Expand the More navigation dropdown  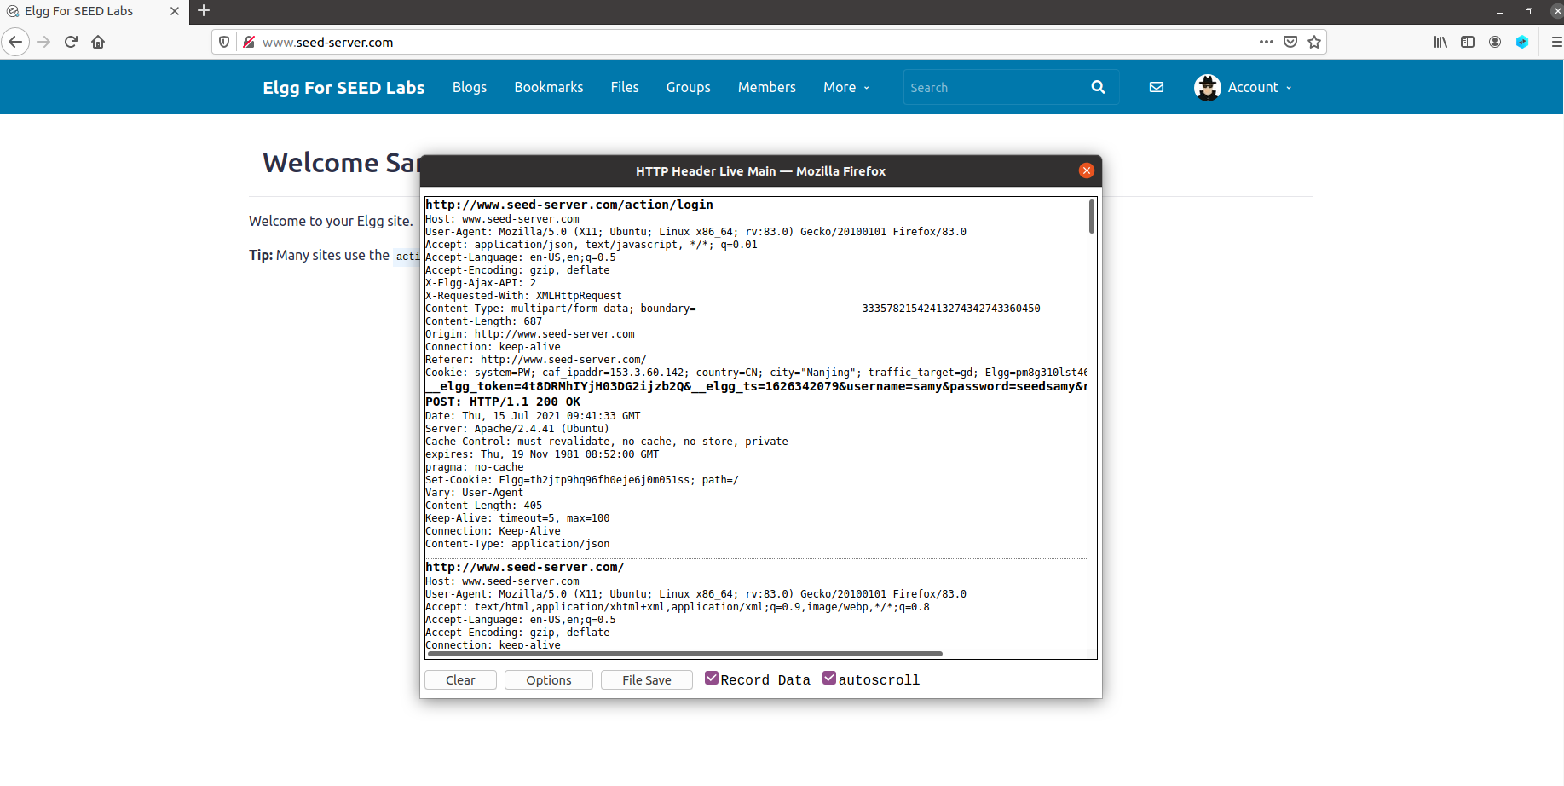846,87
